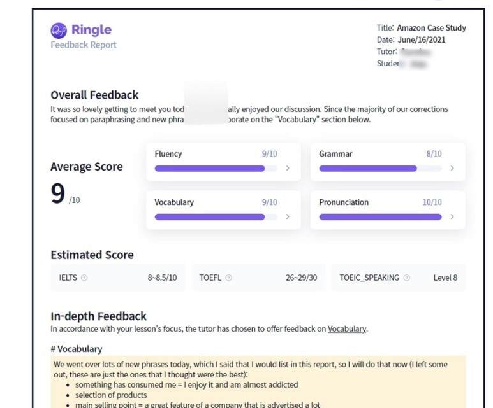
Task: Click the Amazon Case Study title
Action: coord(431,28)
